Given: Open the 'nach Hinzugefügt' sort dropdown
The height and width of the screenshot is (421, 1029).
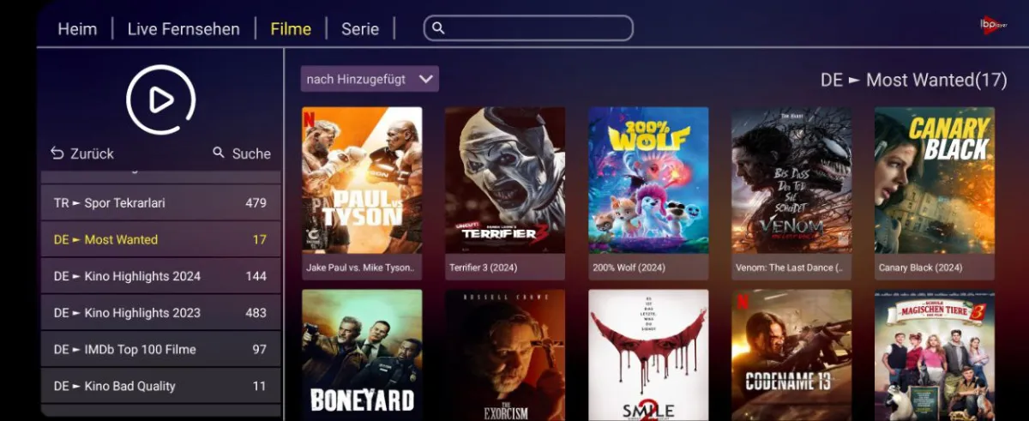Looking at the screenshot, I should pyautogui.click(x=370, y=79).
